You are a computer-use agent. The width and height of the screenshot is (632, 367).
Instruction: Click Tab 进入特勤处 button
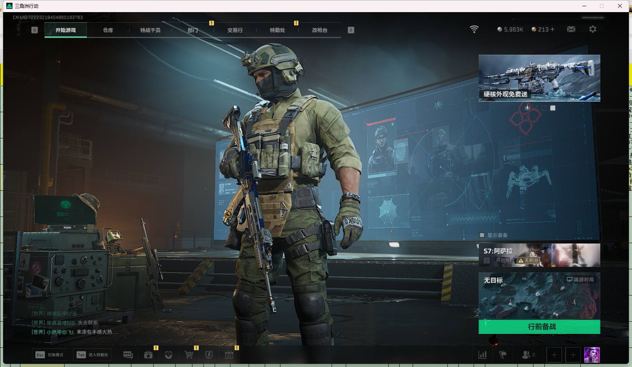[x=92, y=355]
